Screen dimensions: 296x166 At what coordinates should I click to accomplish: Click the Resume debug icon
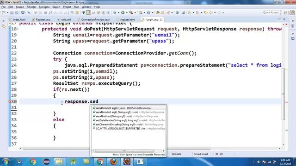pos(36,12)
